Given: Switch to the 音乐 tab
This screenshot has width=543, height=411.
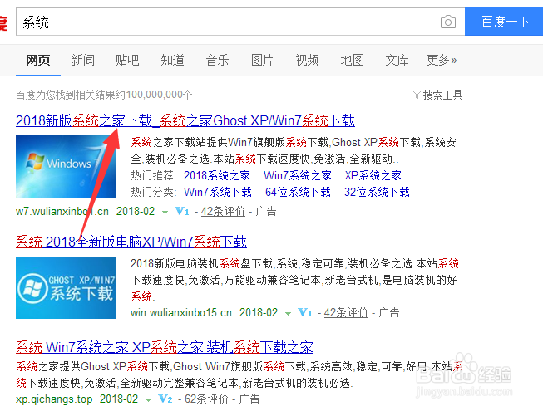Looking at the screenshot, I should (x=218, y=60).
